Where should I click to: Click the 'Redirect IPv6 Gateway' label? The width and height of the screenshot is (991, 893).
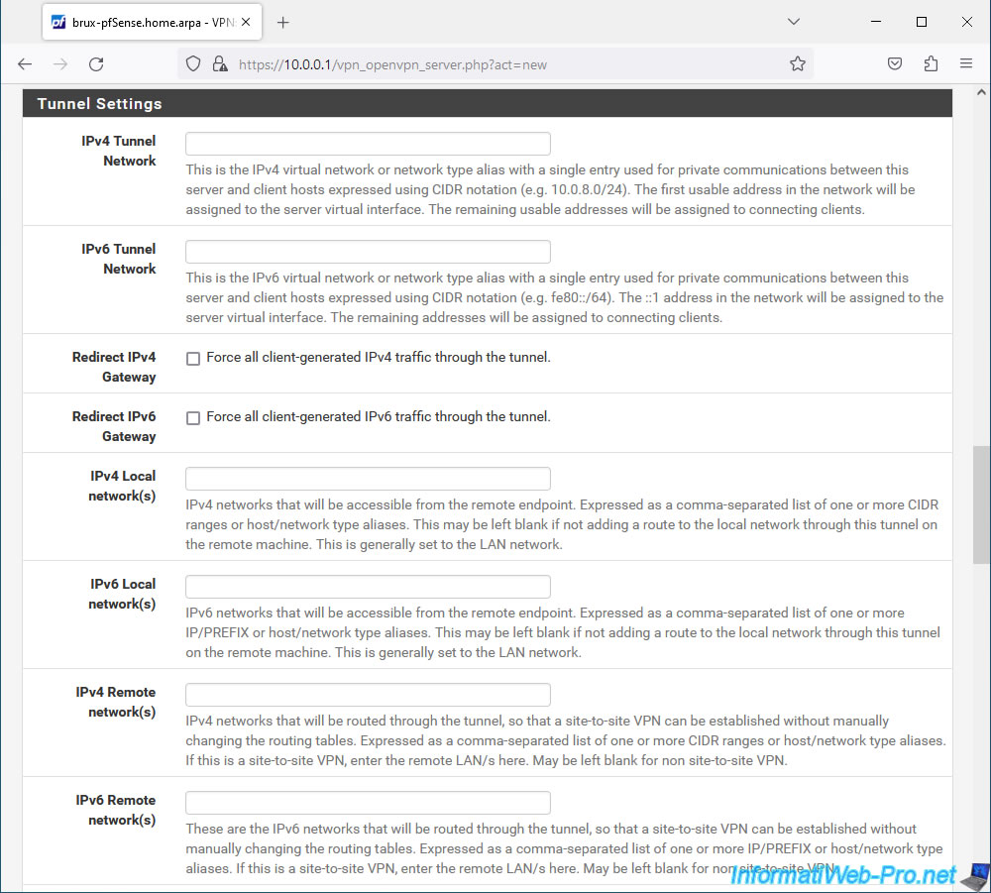point(114,426)
